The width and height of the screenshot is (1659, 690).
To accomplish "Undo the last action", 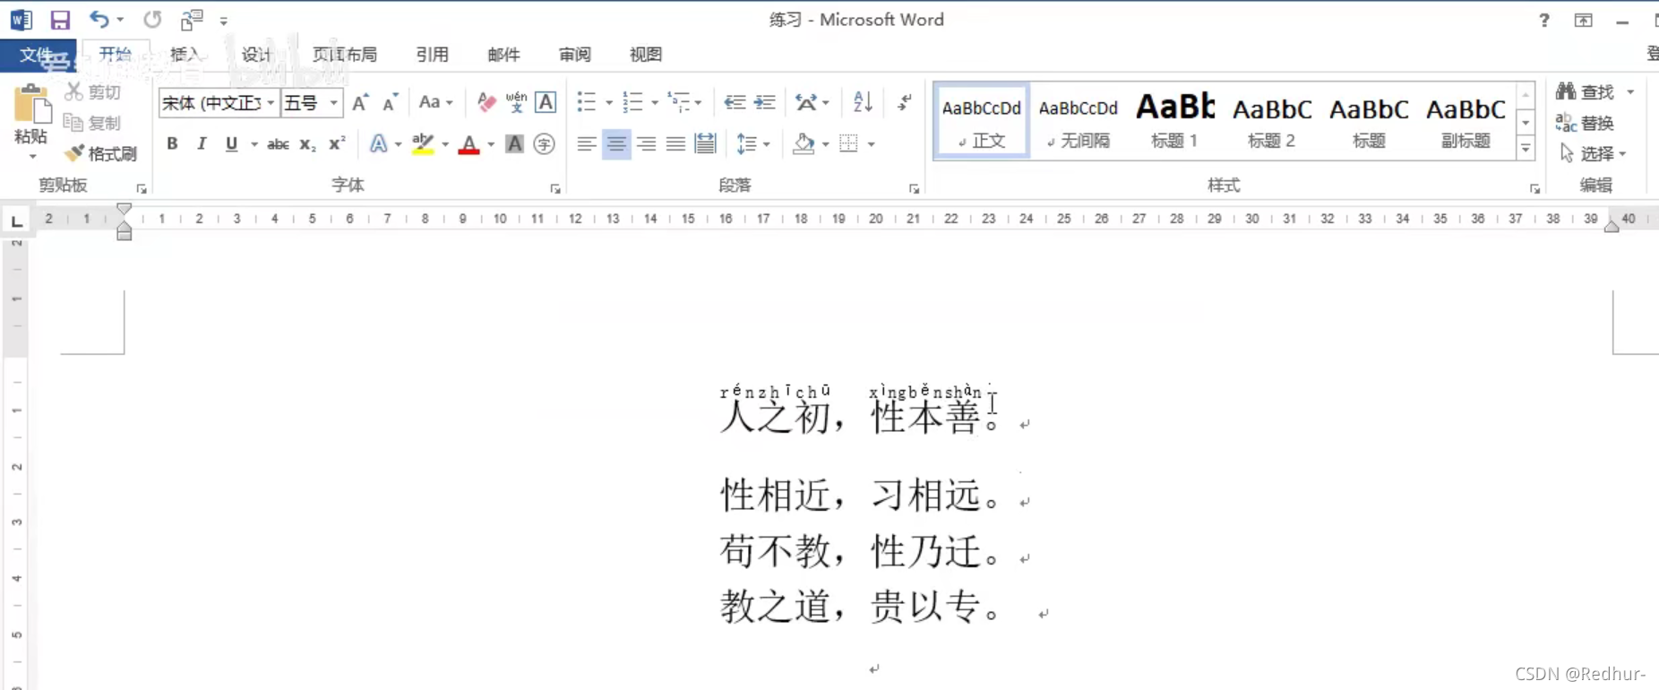I will click(99, 19).
